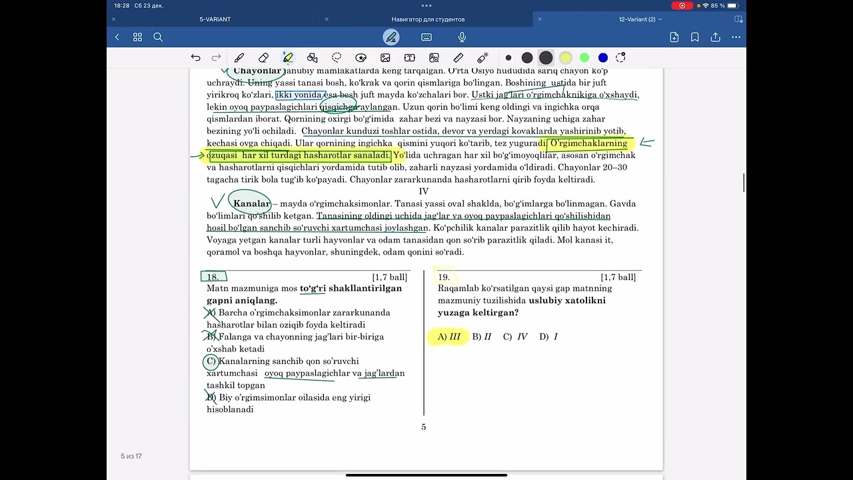Select option A) Barcha o'rgimchaksimonlar
The image size is (853, 480).
pyautogui.click(x=299, y=319)
